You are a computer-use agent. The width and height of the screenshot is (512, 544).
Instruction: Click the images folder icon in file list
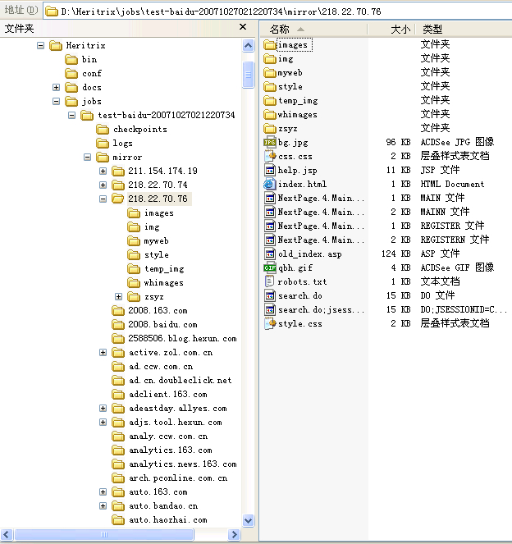[269, 45]
